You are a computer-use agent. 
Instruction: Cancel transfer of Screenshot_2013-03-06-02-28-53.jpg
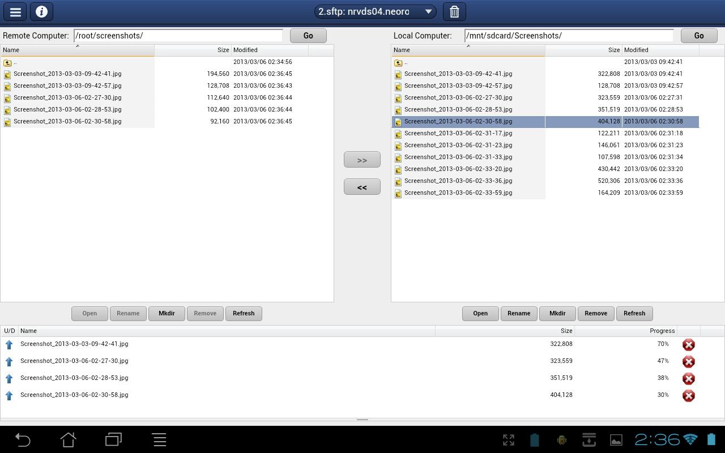(689, 379)
